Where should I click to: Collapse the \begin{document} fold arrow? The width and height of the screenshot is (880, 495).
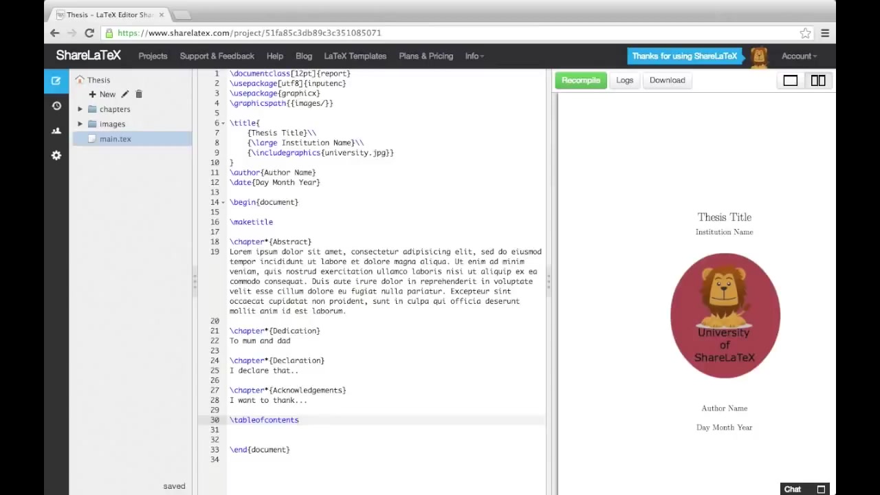coord(223,202)
